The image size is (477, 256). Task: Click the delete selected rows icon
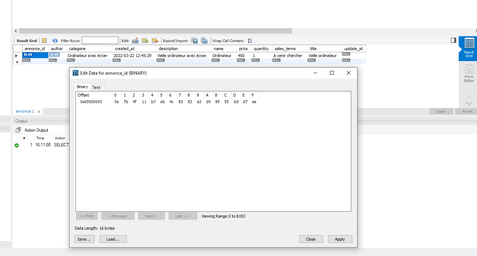155,41
